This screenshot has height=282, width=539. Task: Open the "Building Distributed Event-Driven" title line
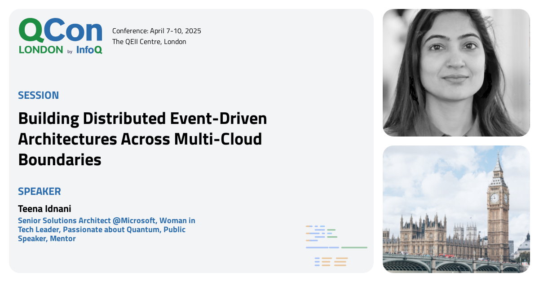tap(142, 119)
